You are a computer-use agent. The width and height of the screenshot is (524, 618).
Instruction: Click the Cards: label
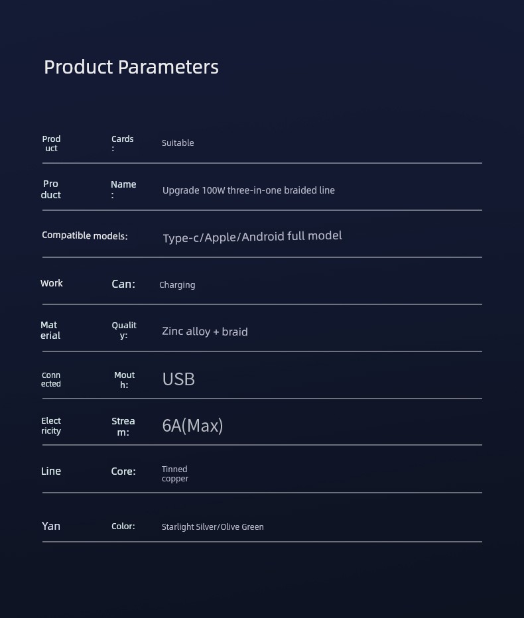coord(122,143)
